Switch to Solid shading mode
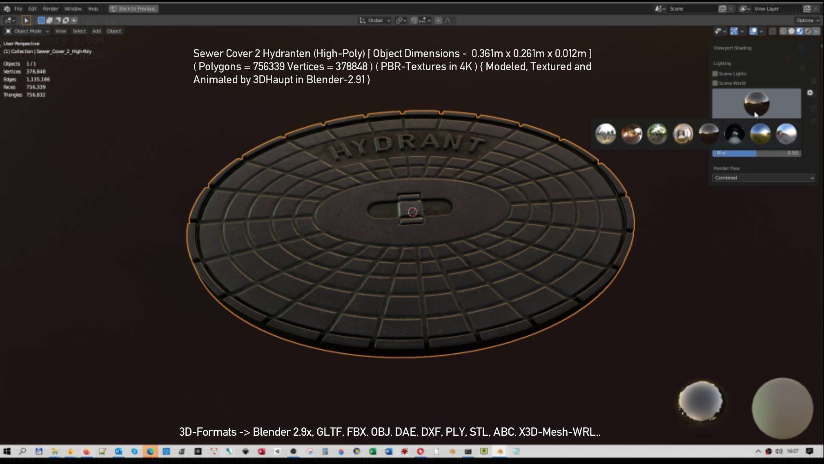 point(791,31)
